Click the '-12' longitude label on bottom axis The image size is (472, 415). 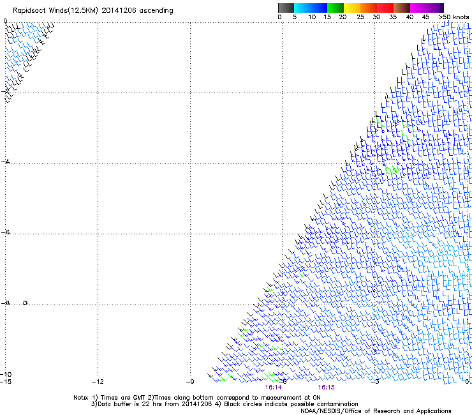pos(98,382)
